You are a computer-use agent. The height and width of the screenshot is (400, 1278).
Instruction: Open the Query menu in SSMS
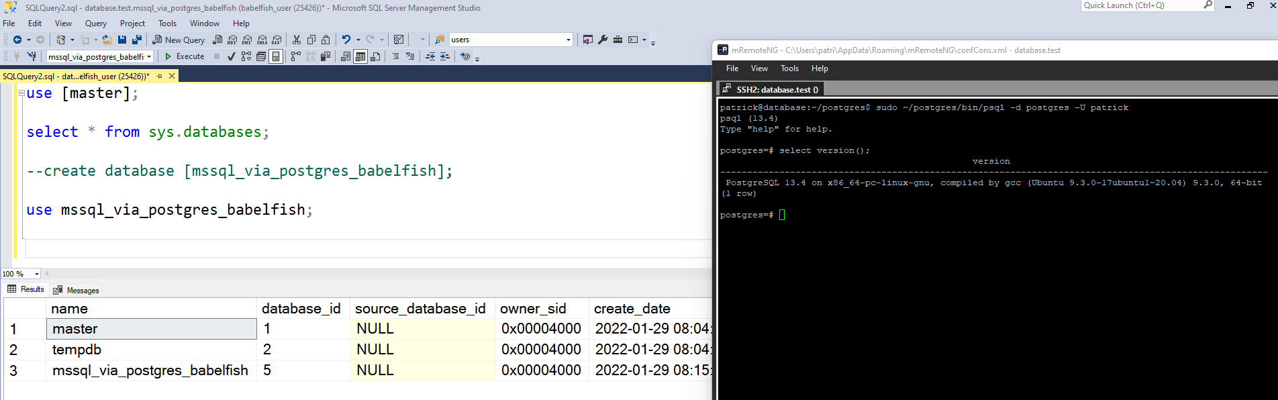pos(96,23)
